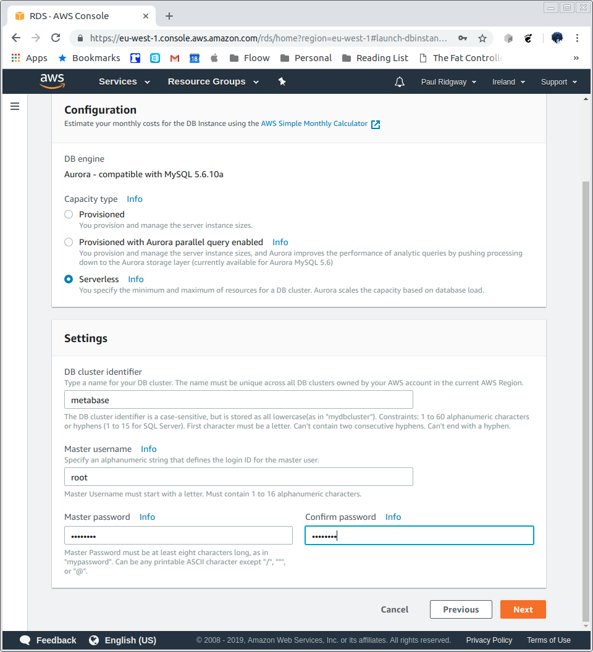Screen dimensions: 593x652
Task: Click the Next button
Action: (523, 609)
